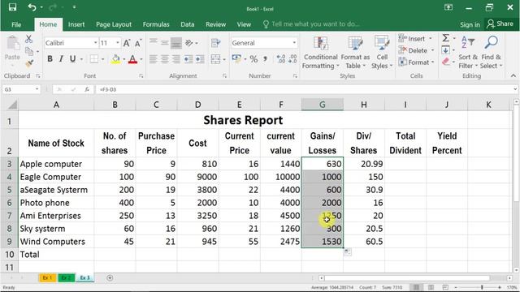Click the Percent Style icon

[253, 59]
